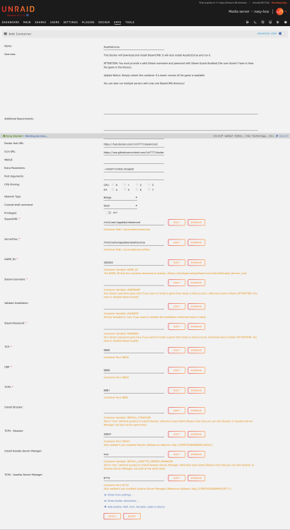
Task: Check HT 4 pinning checkbox
Action: pyautogui.click(x=114, y=189)
